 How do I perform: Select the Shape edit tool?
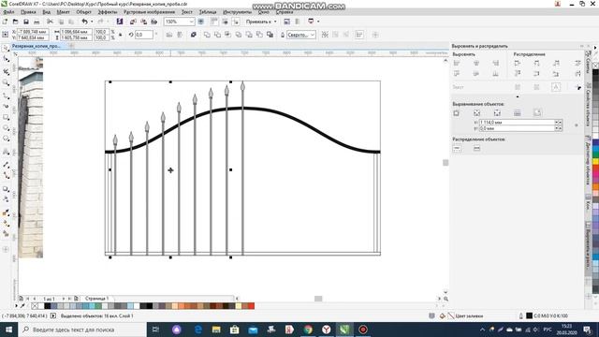[6, 59]
